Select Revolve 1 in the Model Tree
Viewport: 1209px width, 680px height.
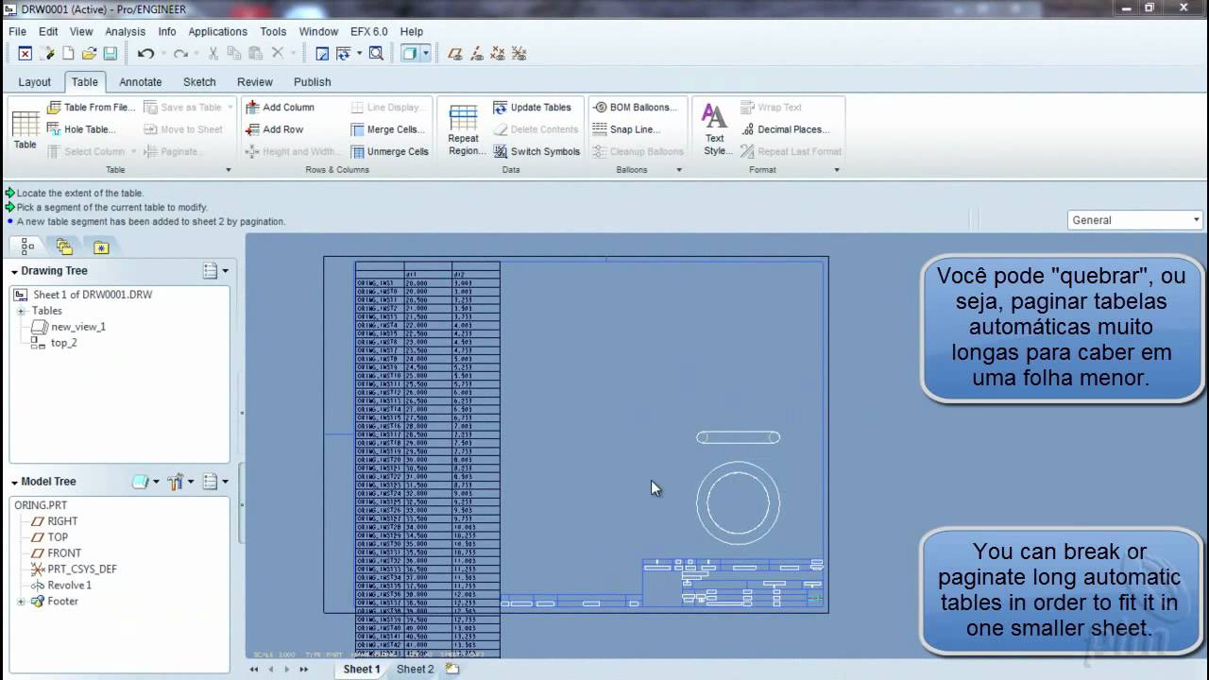point(70,586)
